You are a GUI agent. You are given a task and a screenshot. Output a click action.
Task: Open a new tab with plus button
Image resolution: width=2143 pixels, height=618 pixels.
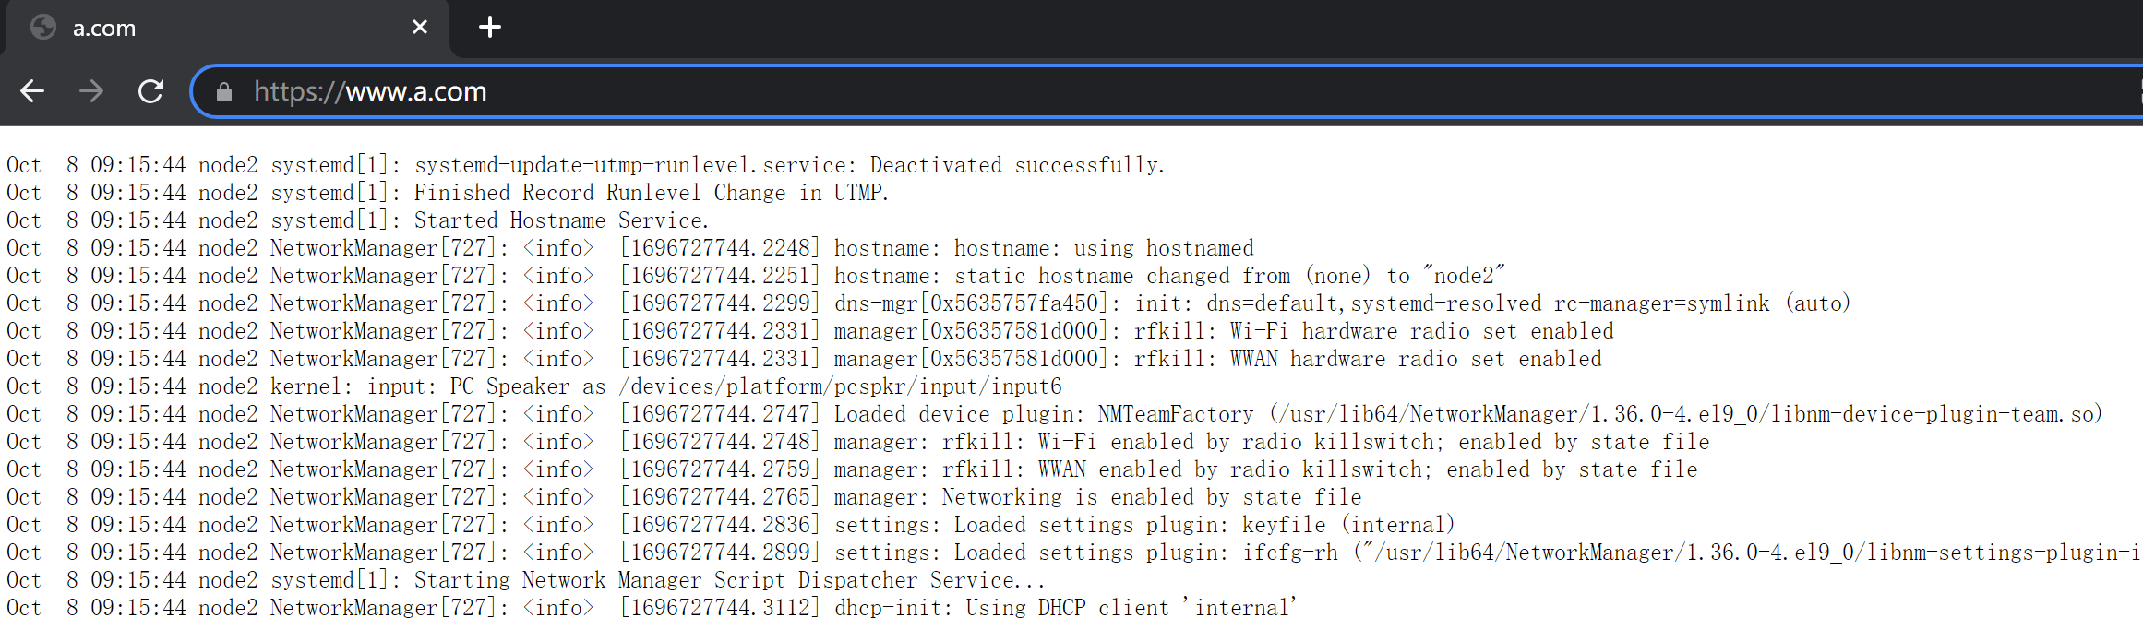[x=489, y=27]
